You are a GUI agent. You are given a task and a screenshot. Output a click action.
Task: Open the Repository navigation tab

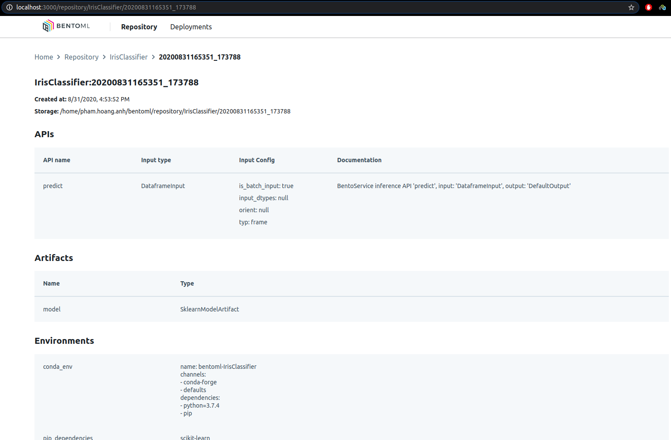pyautogui.click(x=139, y=27)
